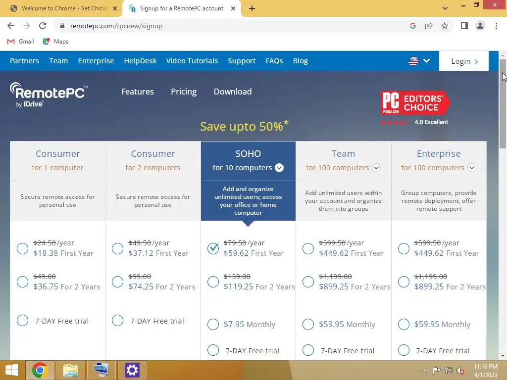The height and width of the screenshot is (380, 507).
Task: Open the computer icon in the taskbar
Action: 101,370
